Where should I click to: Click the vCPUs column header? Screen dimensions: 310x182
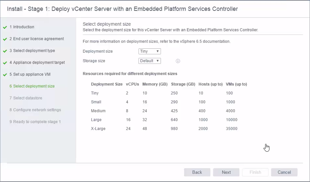tap(133, 84)
